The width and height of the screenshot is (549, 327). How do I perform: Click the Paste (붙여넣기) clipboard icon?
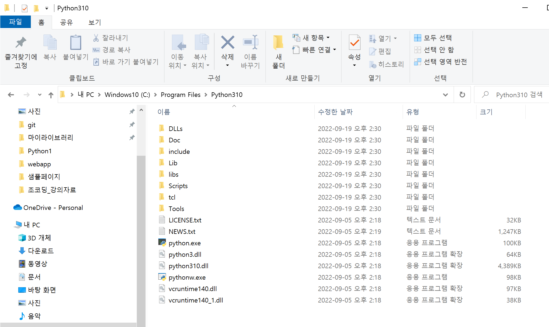(x=75, y=43)
